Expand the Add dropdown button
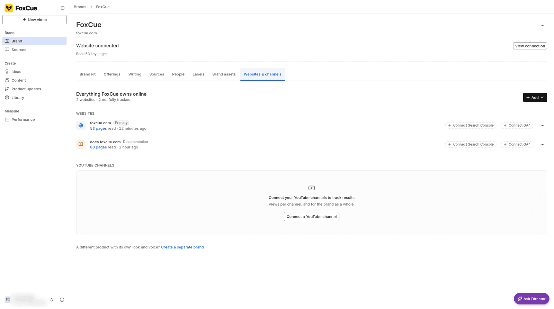Screen dimensions: 554x309 pyautogui.click(x=535, y=98)
